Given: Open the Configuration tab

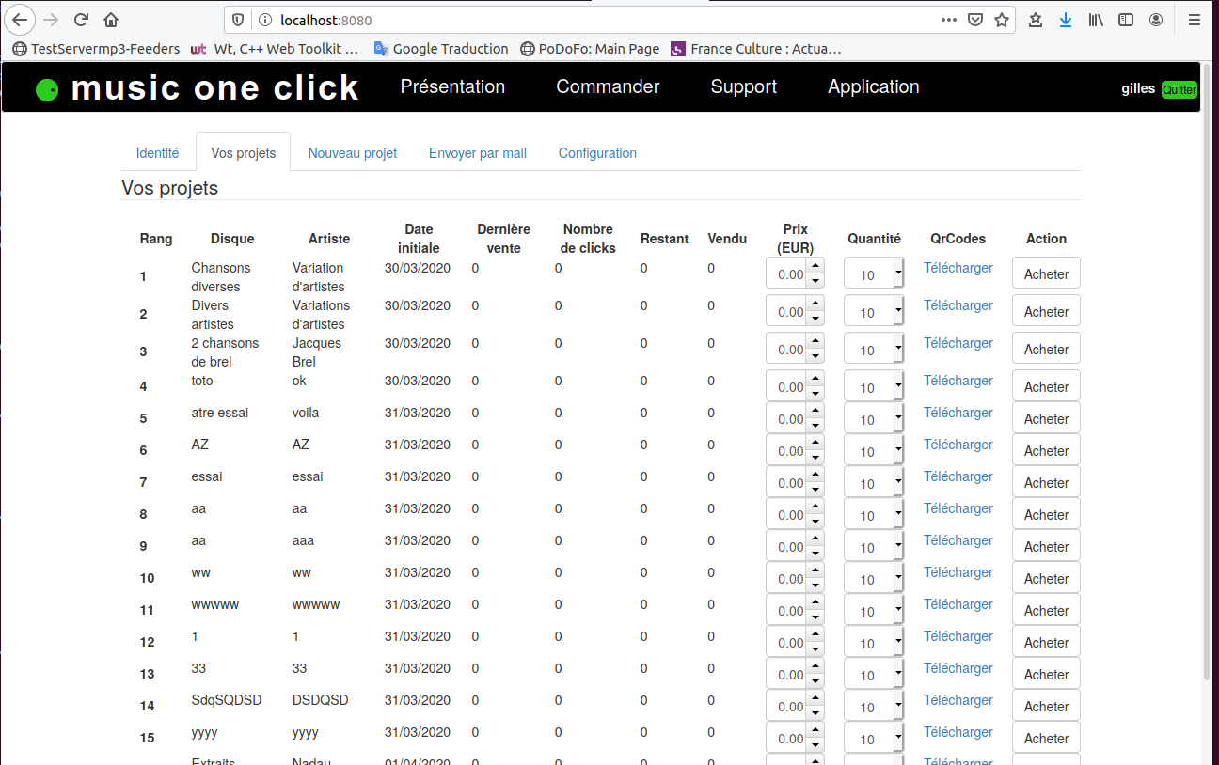Looking at the screenshot, I should [x=597, y=153].
